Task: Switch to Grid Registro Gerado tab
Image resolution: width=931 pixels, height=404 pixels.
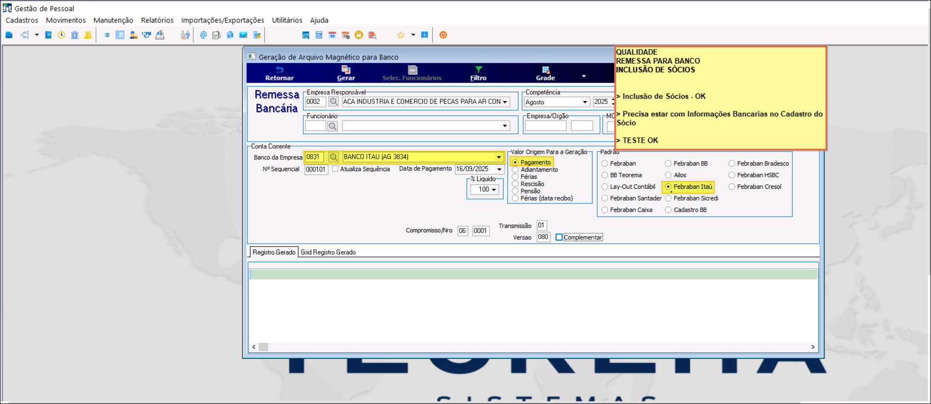Action: [x=328, y=252]
